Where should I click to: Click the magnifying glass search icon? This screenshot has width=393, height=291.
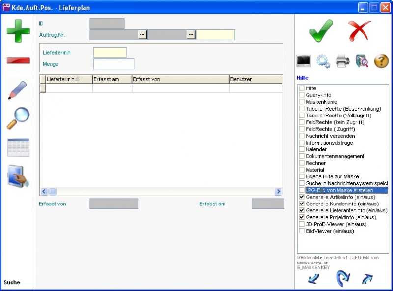(18, 118)
